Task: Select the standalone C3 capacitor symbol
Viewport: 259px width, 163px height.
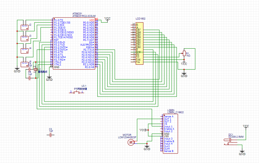Action: tap(51, 135)
